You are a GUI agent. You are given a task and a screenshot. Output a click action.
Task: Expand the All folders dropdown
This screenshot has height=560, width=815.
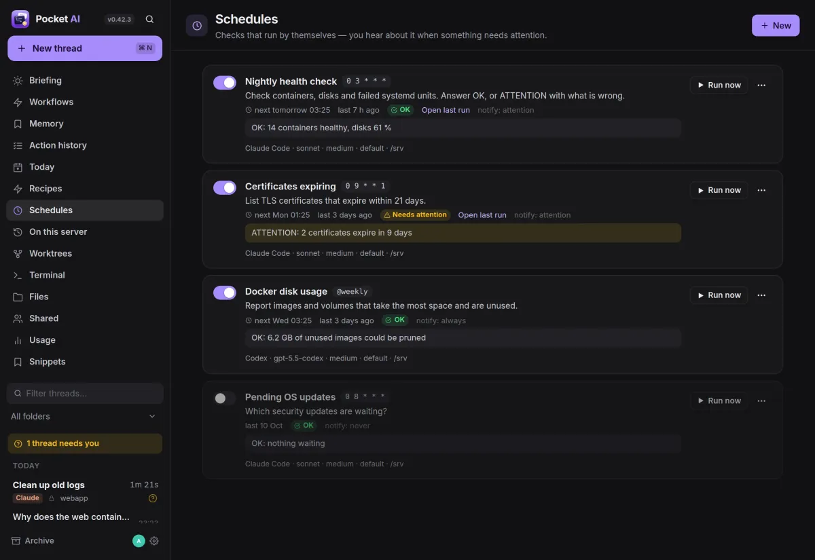pyautogui.click(x=85, y=416)
